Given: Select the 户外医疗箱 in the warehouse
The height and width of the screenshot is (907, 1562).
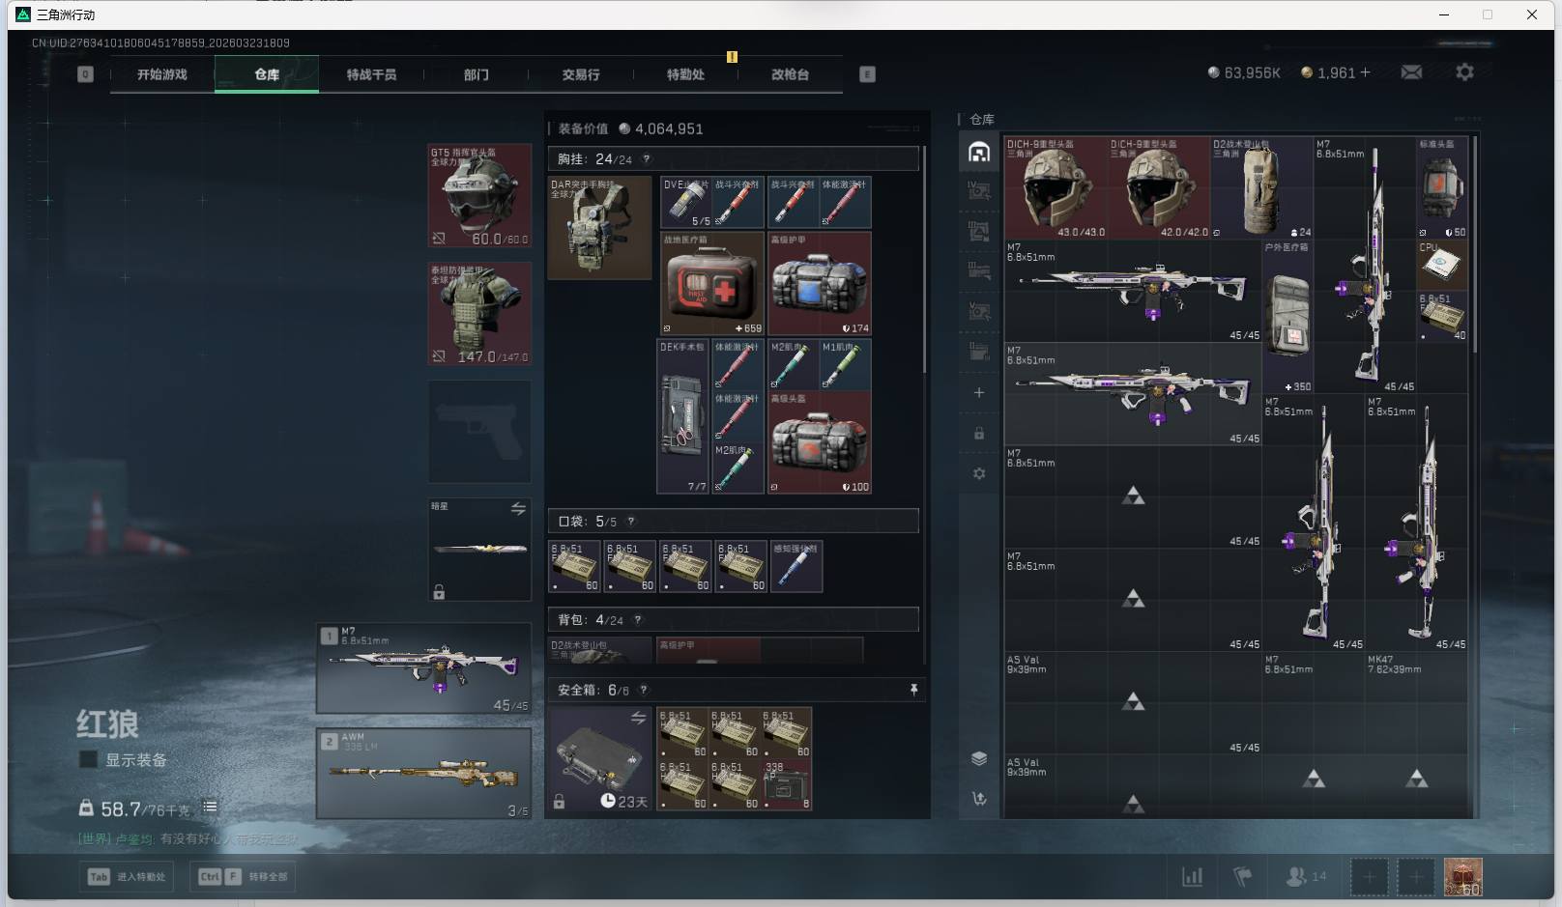Looking at the screenshot, I should [x=1287, y=317].
